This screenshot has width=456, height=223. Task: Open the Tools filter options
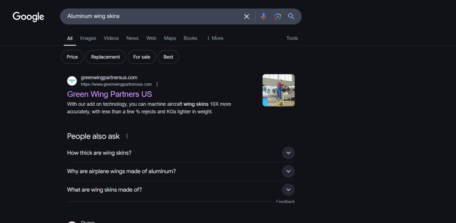(292, 38)
